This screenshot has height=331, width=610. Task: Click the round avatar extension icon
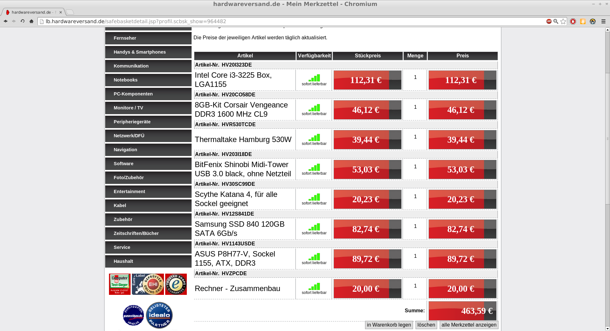click(593, 21)
